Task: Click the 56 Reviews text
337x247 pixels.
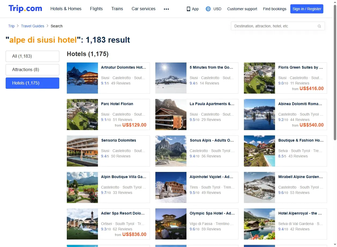Action: point(211,156)
